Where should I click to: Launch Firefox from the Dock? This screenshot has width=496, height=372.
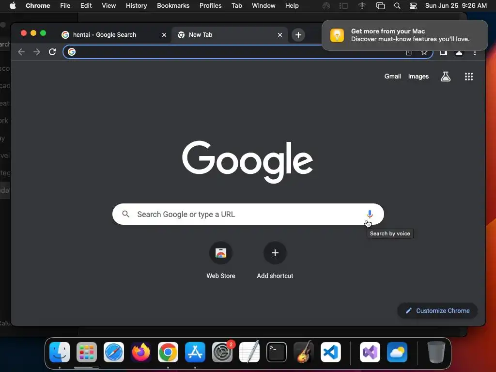pyautogui.click(x=141, y=352)
